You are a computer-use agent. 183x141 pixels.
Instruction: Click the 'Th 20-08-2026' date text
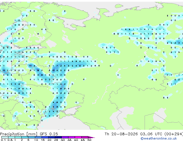coord(121,134)
